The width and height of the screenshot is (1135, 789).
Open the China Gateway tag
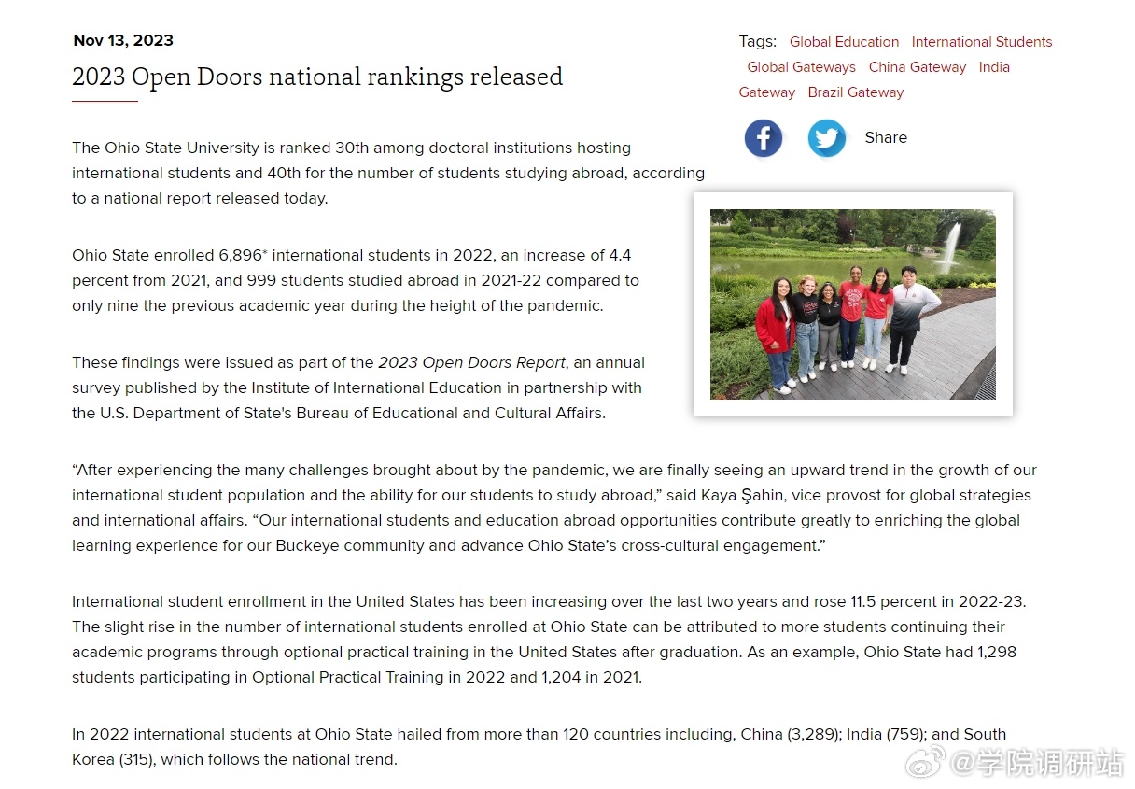point(918,67)
